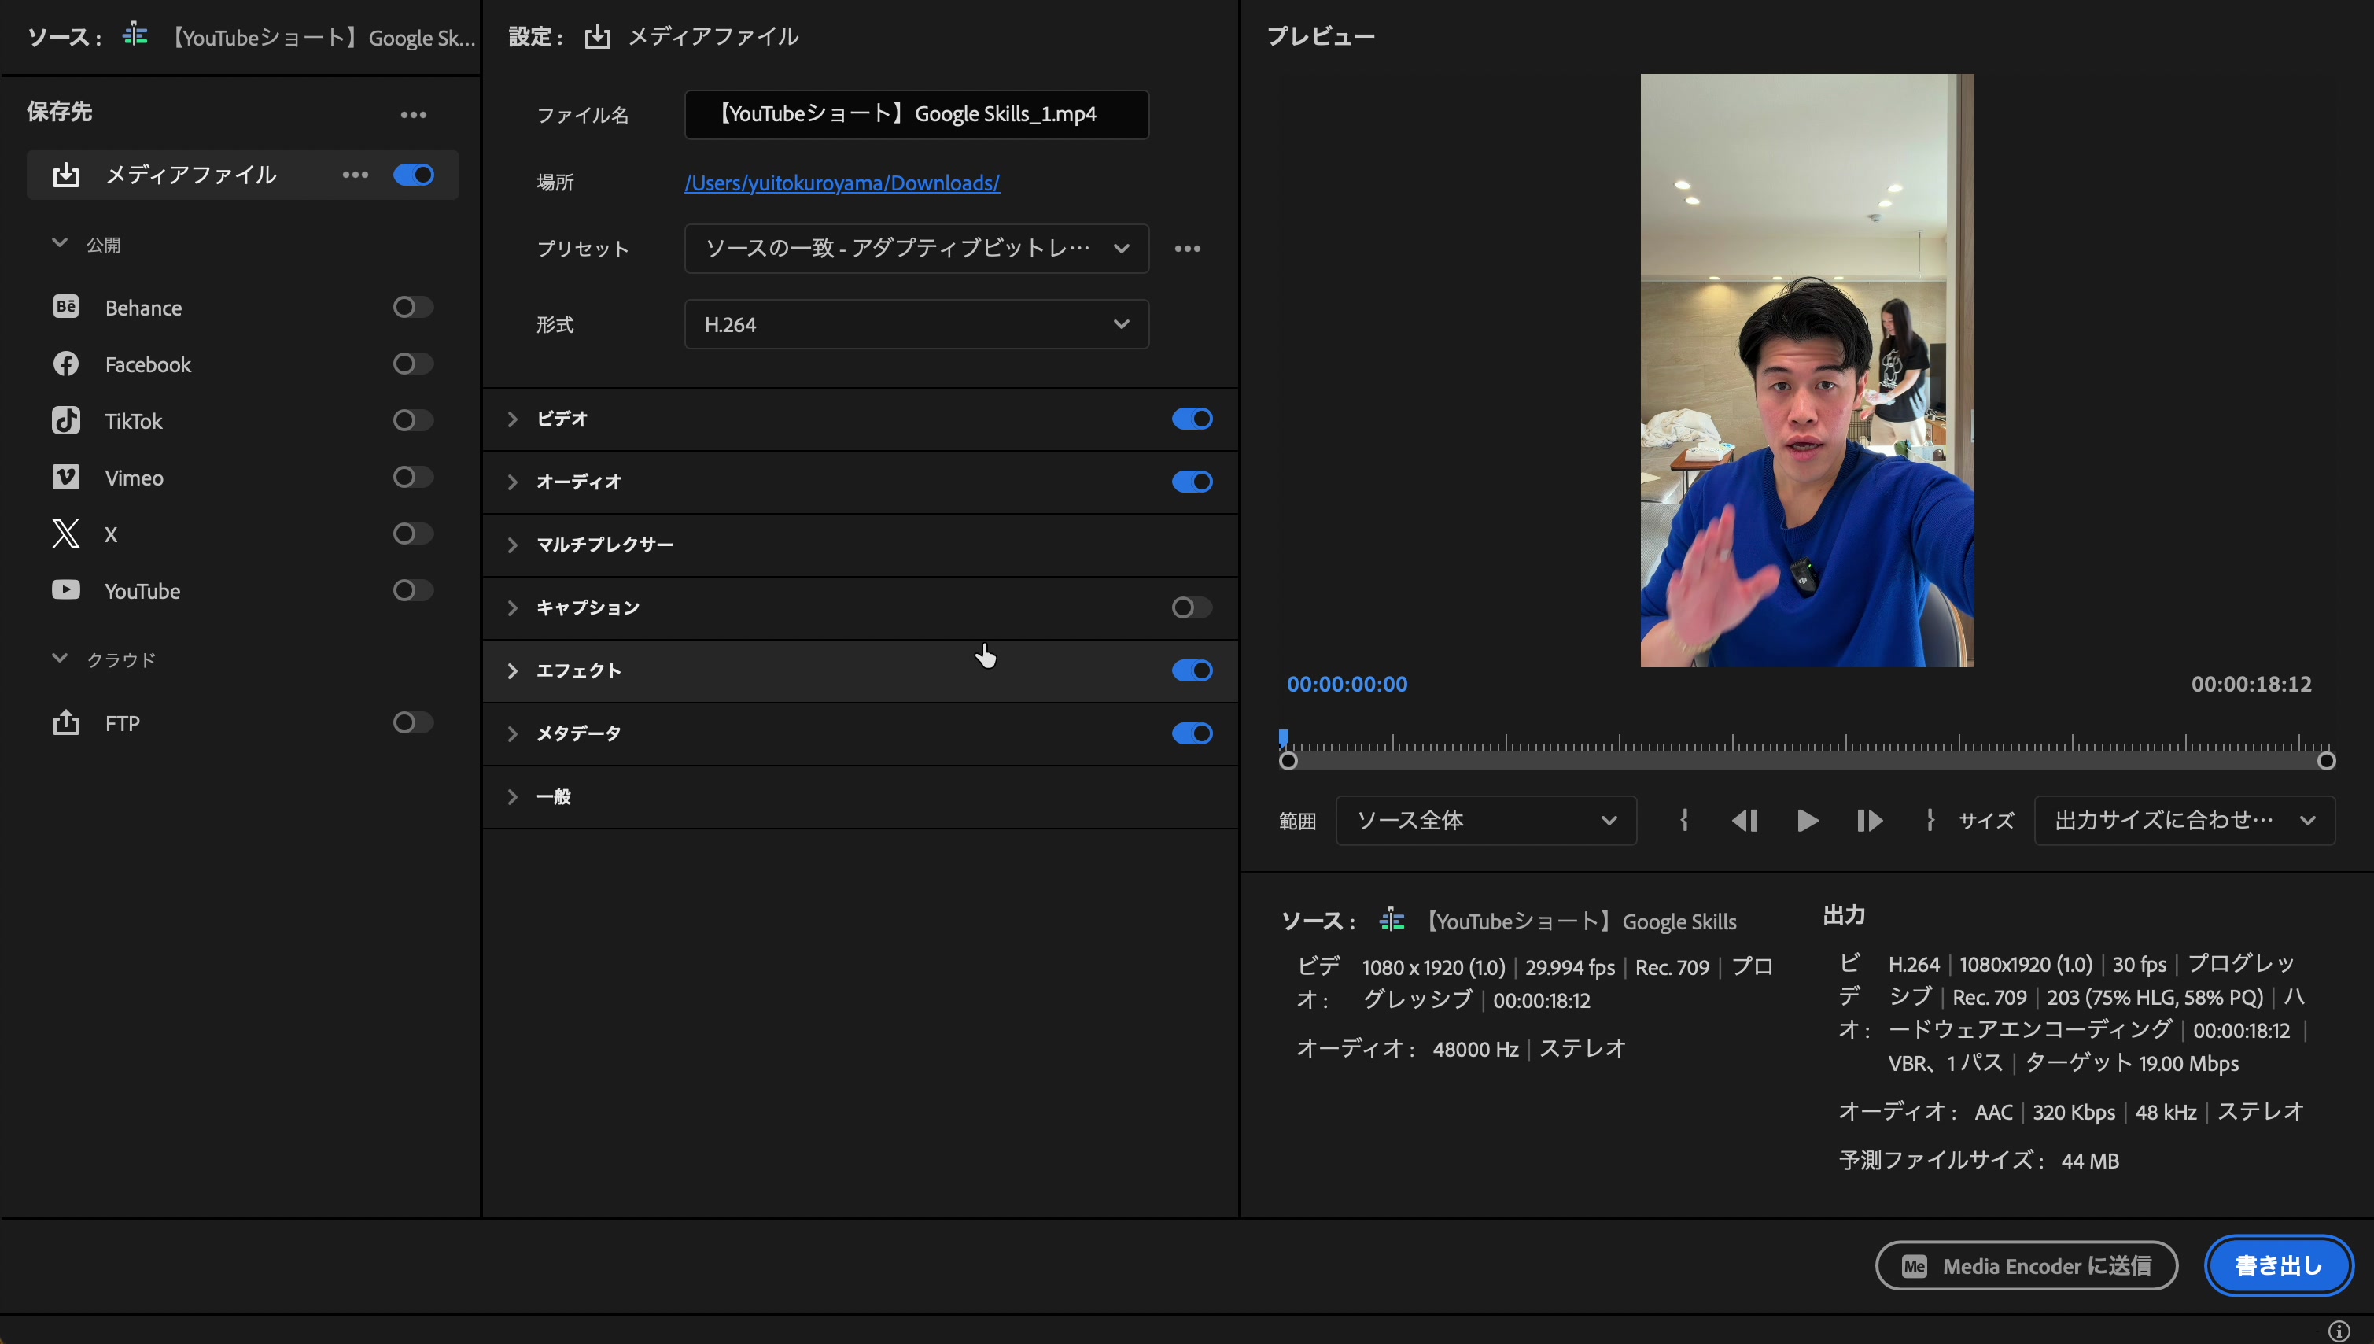The width and height of the screenshot is (2374, 1344).
Task: Open the Downloads folder location link
Action: [x=842, y=183]
